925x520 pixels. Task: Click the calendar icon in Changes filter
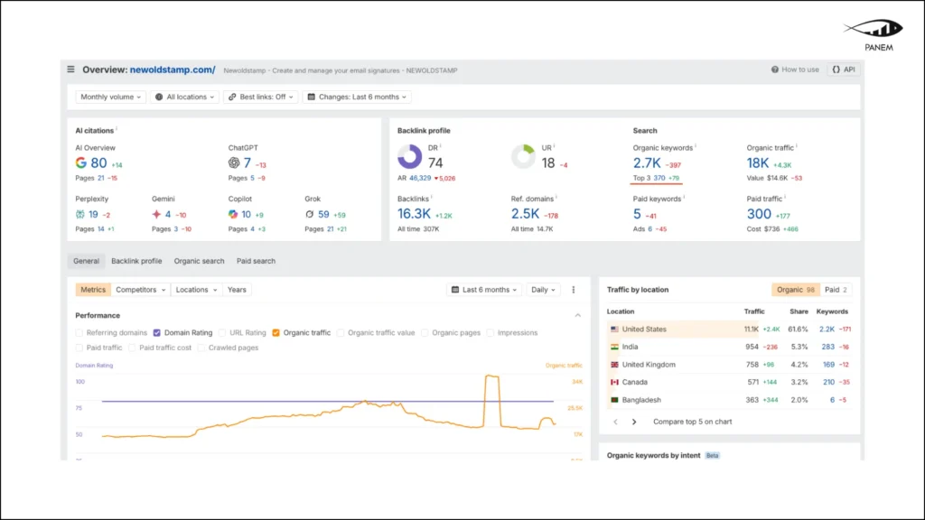click(x=311, y=97)
